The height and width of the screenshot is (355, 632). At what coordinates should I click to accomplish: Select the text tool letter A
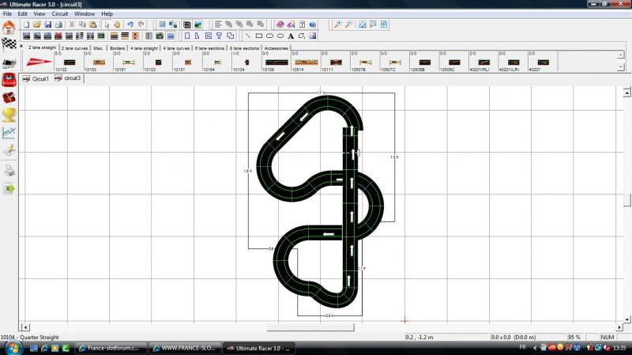click(291, 36)
